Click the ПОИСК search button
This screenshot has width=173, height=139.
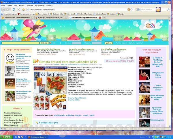[x=44, y=43]
